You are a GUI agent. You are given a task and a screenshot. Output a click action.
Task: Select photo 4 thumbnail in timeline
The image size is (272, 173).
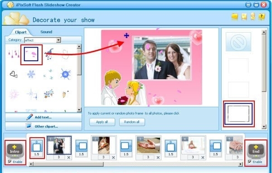click(x=193, y=145)
